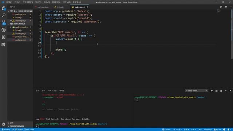This screenshot has width=233, height=131.
Task: Expand the TOMCAT SERVERS section
Action: pos(20,126)
